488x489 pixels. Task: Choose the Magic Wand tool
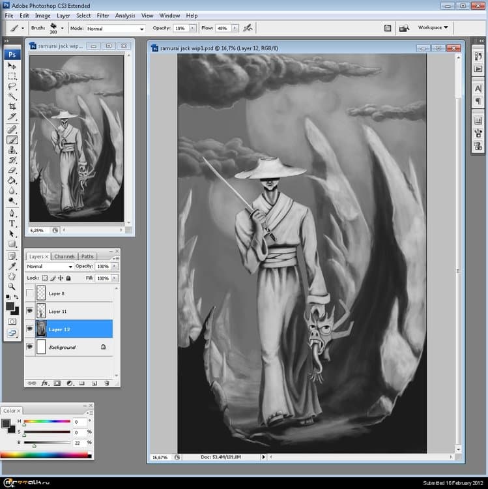click(x=12, y=96)
